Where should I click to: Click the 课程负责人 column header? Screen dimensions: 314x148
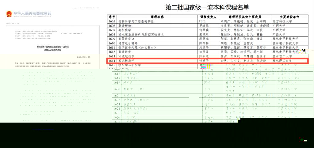pyautogui.click(x=209, y=17)
